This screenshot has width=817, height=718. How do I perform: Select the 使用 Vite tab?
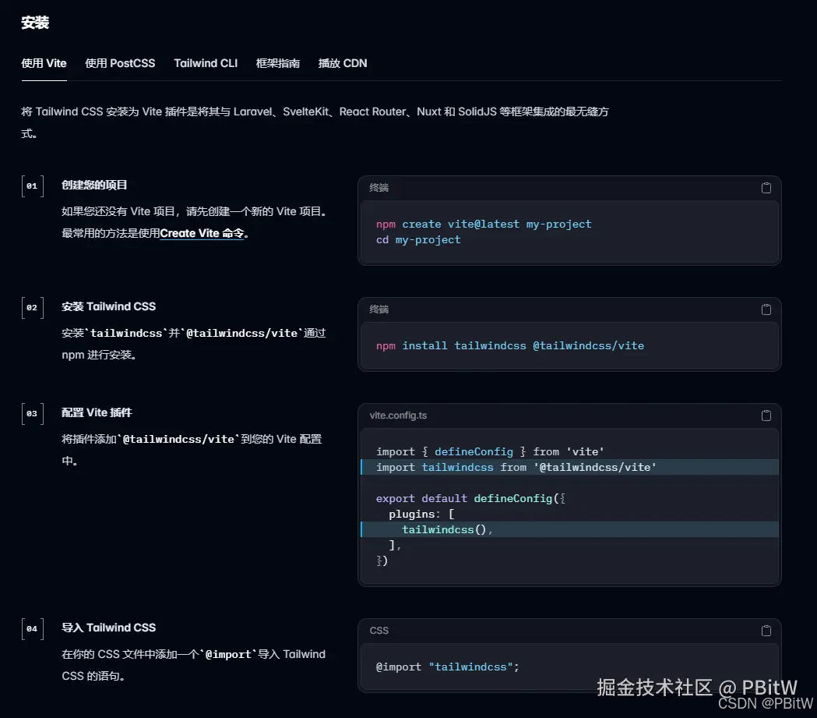[x=44, y=63]
